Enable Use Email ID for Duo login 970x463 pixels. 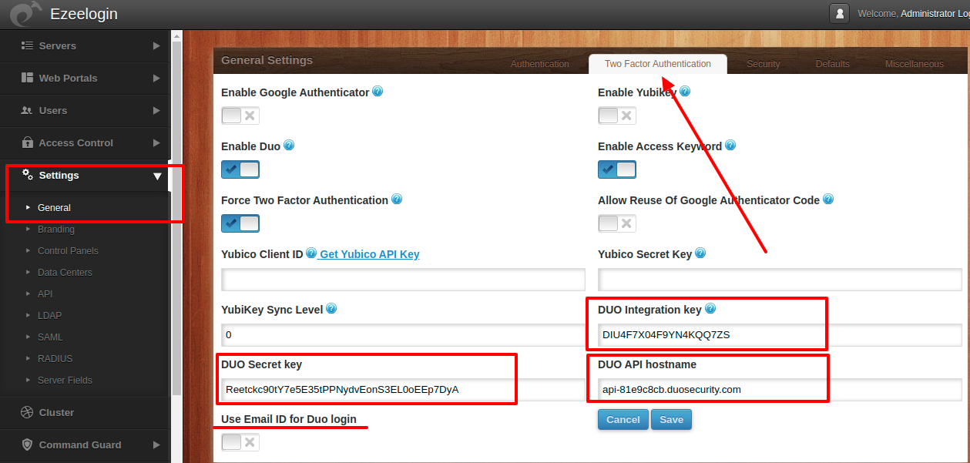pos(240,442)
